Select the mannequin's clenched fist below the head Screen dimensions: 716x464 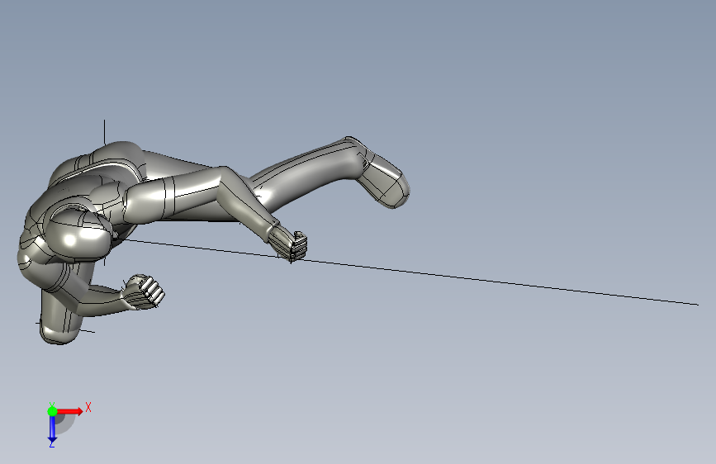(x=144, y=291)
